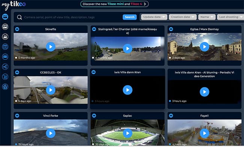Play the first iwis Villa dann Kran video

pyautogui.click(x=127, y=90)
